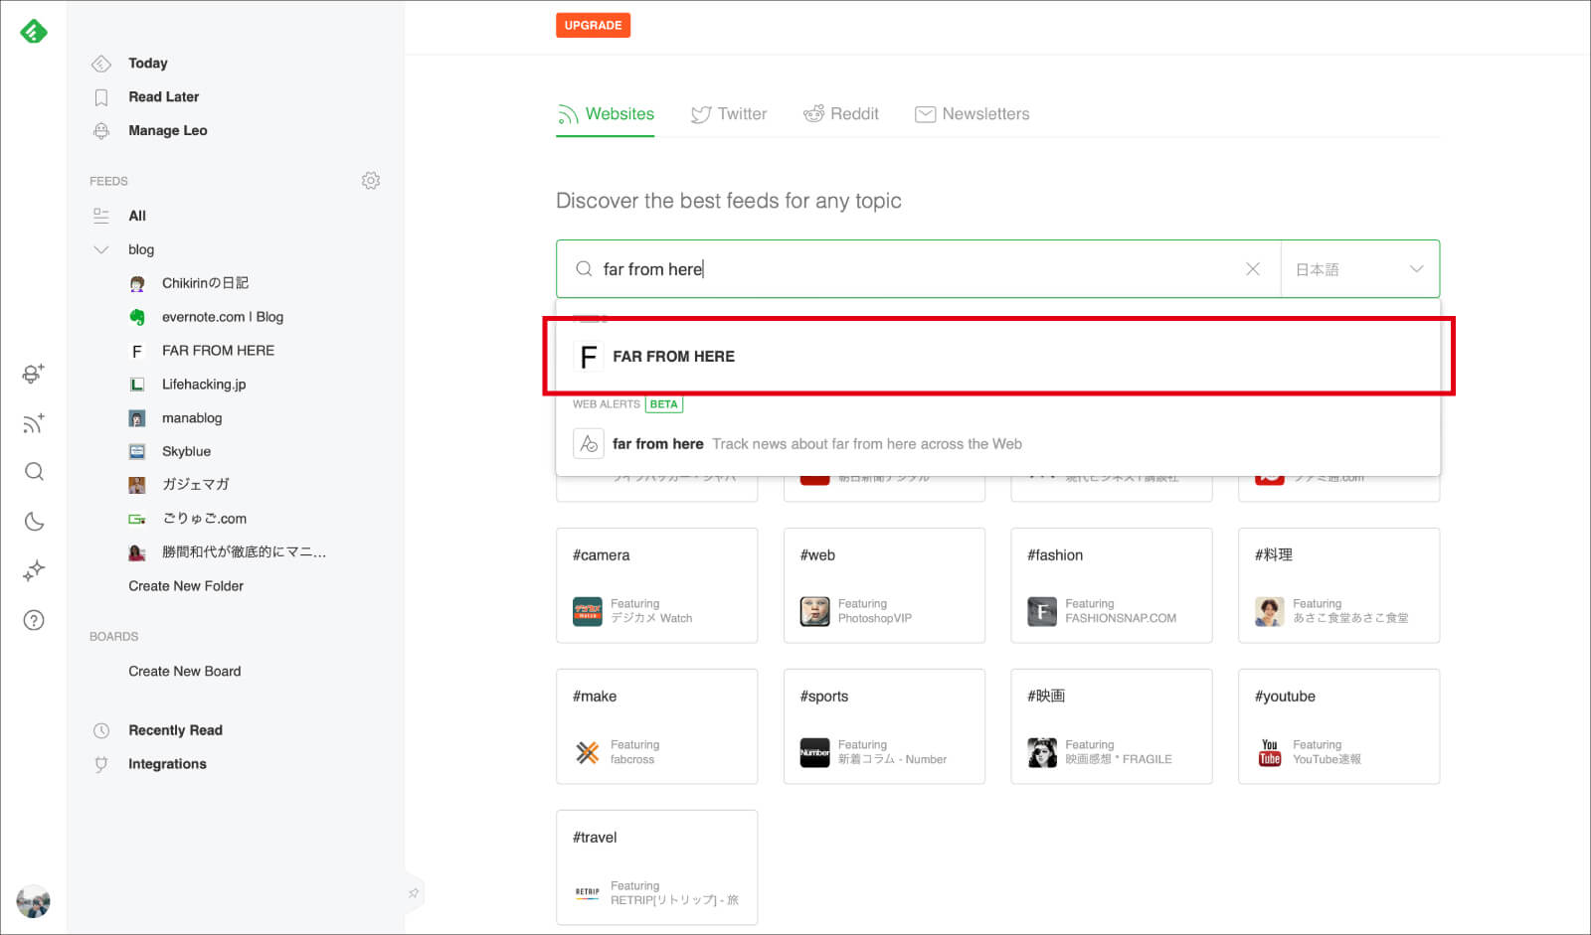1591x935 pixels.
Task: Switch to the Newsletters tab
Action: pos(972,114)
